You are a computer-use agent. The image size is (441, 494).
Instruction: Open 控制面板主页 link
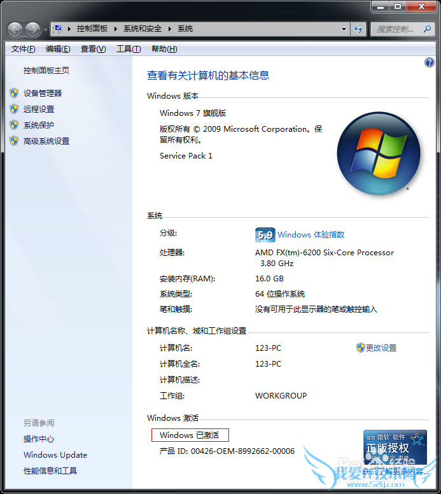46,70
